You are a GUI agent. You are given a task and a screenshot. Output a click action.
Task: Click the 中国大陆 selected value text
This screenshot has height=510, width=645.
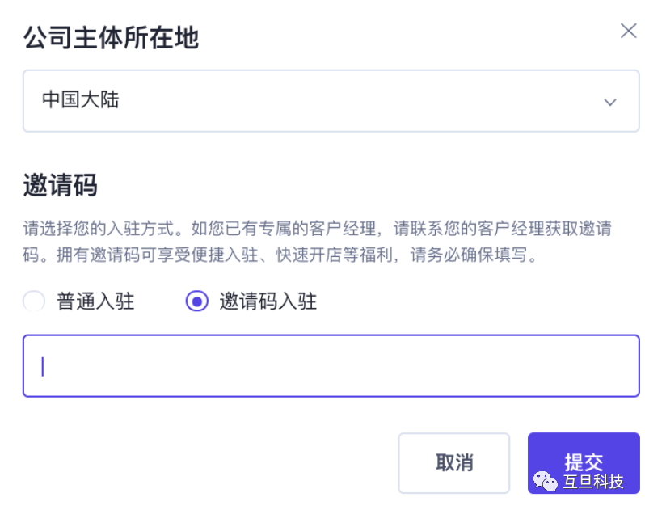(81, 100)
